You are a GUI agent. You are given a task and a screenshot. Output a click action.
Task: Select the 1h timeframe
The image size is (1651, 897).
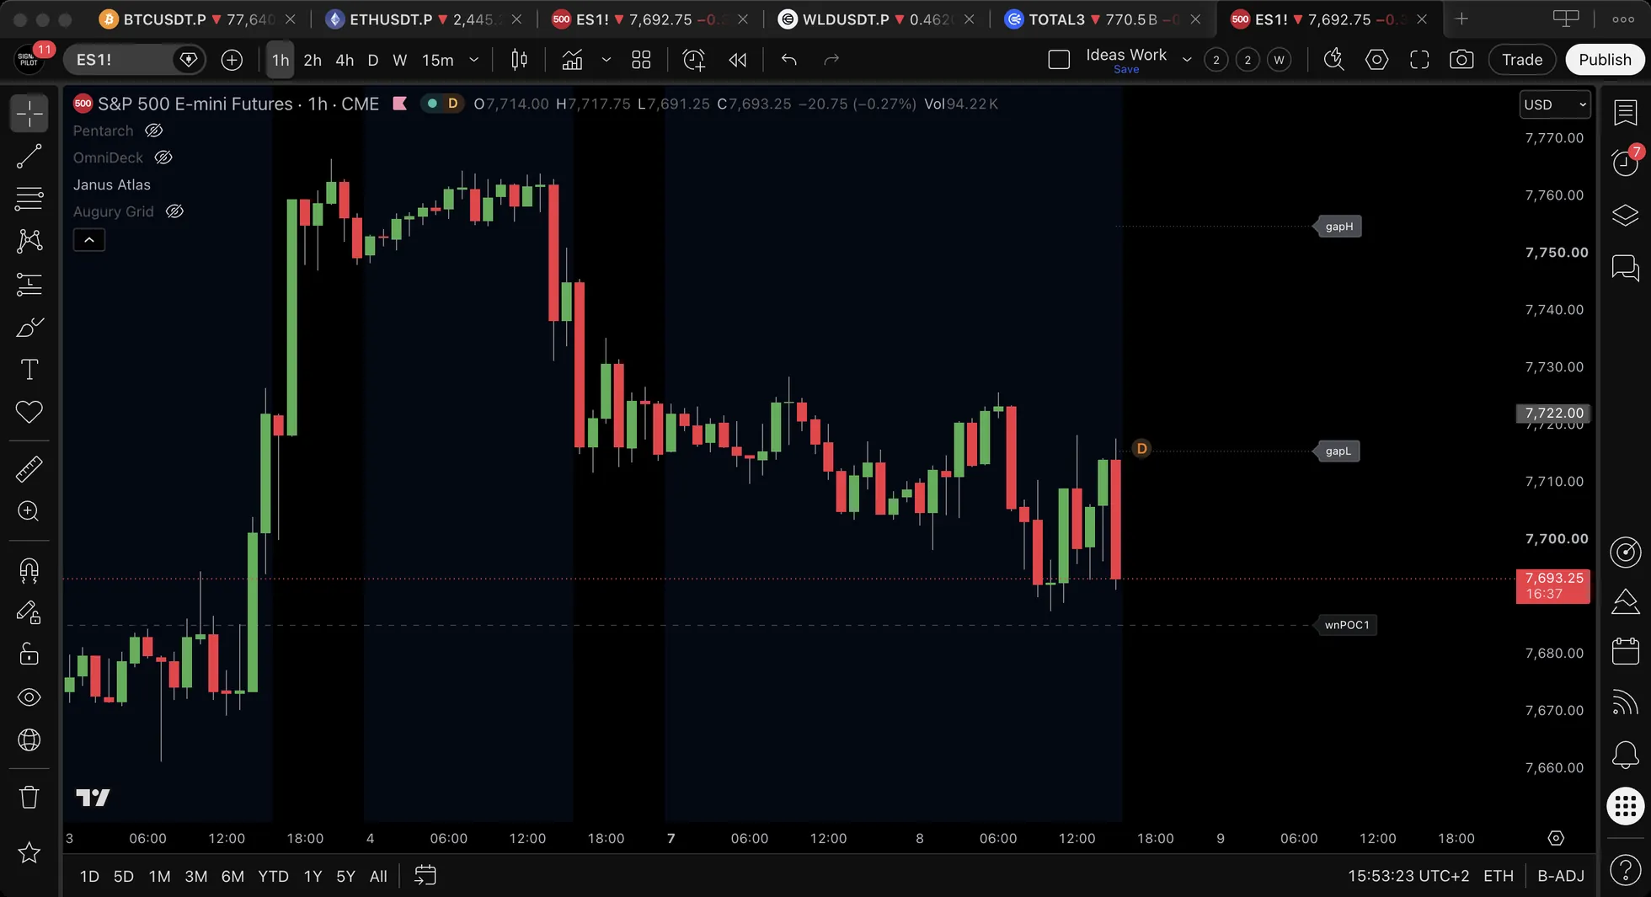point(281,60)
